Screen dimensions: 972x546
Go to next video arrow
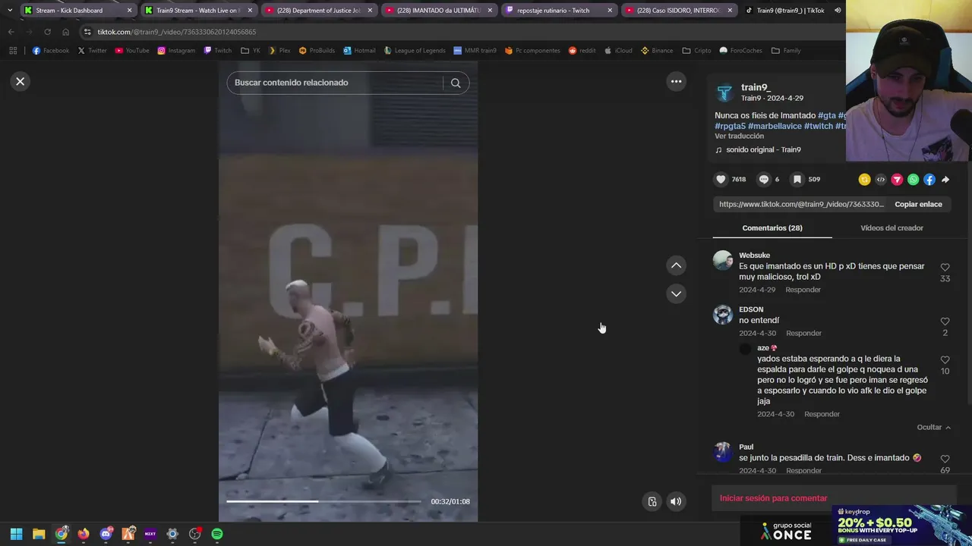pyautogui.click(x=676, y=293)
